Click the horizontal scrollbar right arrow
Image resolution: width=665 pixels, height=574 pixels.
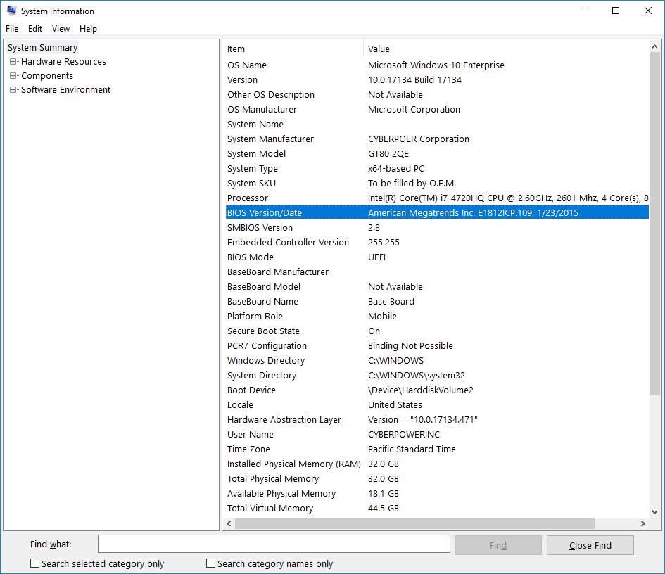point(642,523)
